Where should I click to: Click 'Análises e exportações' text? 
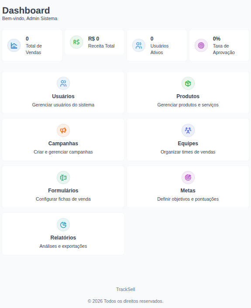click(x=63, y=246)
